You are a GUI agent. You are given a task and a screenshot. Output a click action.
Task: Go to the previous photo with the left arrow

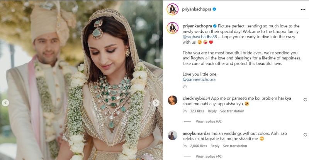pos(5,103)
